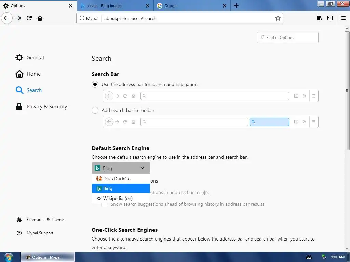Bookmark this page with the star icon

tap(278, 18)
